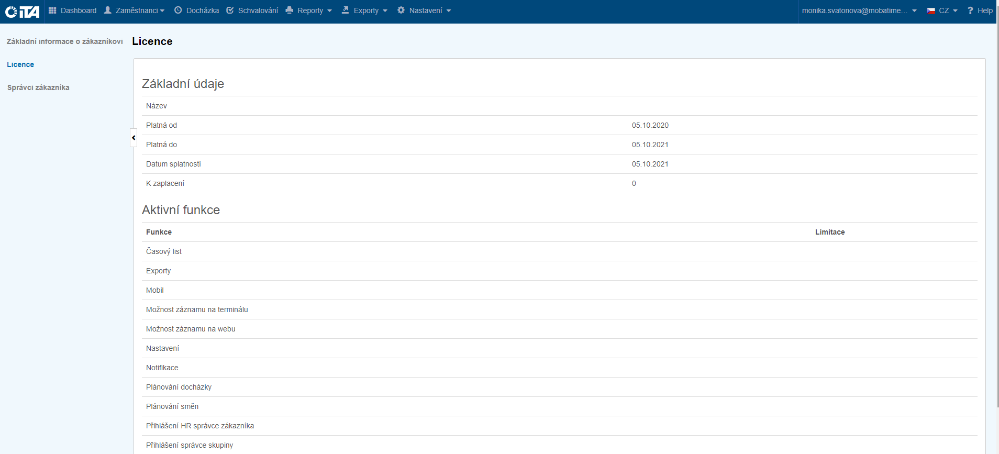
Task: Click the vertical page scrollbar
Action: coord(996,209)
